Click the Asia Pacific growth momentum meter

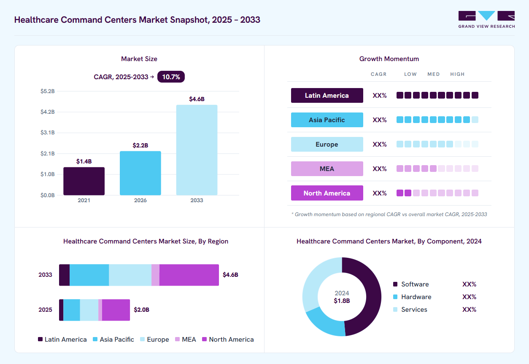tap(437, 120)
